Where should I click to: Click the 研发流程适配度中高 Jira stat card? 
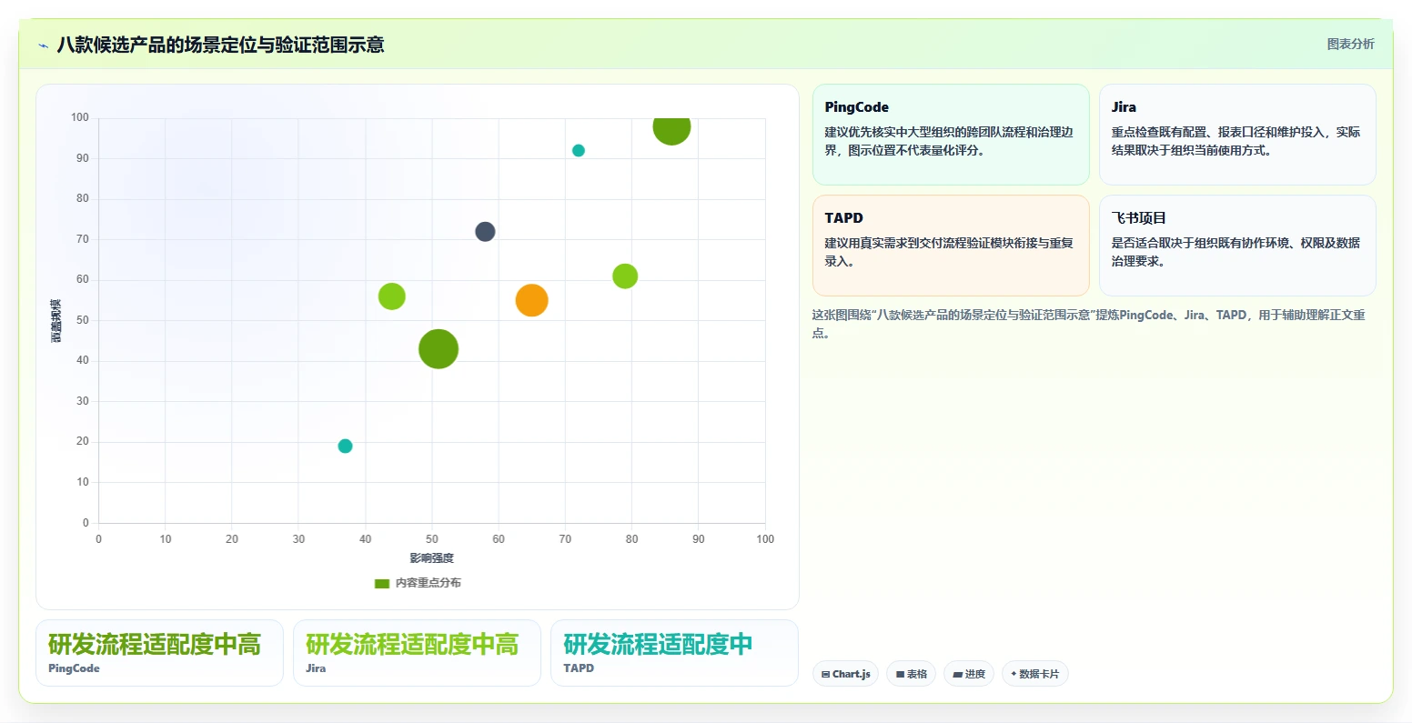pos(417,653)
